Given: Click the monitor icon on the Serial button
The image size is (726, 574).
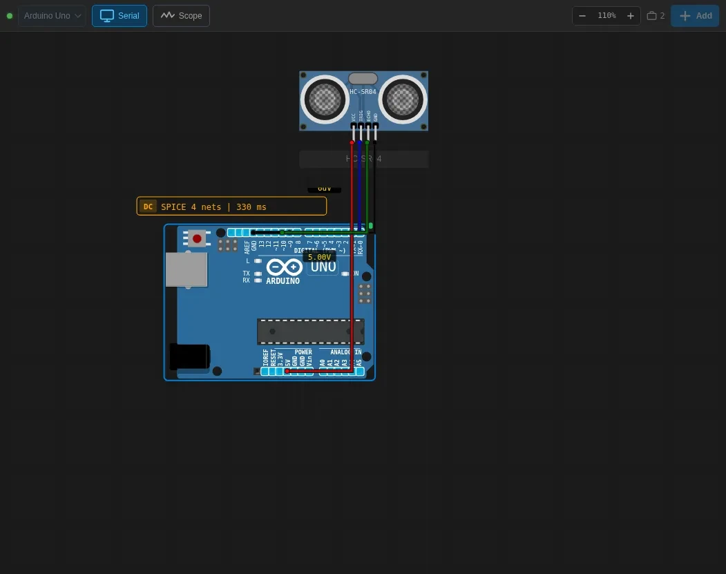Looking at the screenshot, I should tap(107, 16).
